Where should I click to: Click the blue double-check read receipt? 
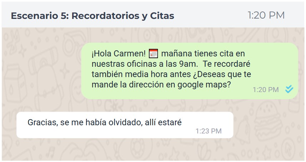click(x=289, y=89)
